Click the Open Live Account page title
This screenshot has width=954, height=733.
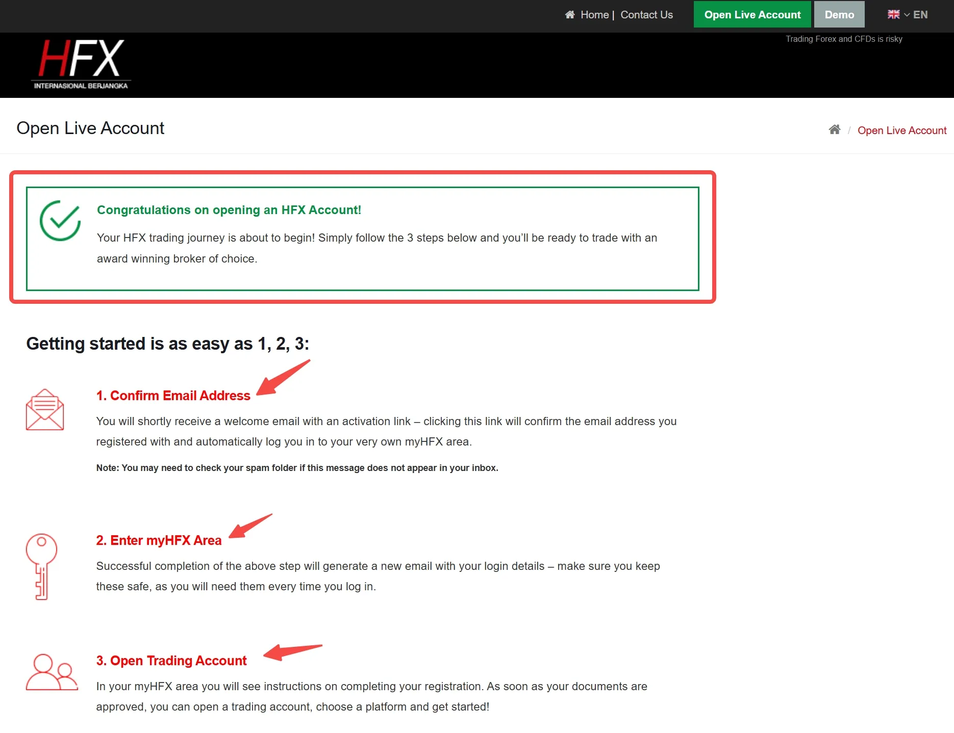point(90,128)
